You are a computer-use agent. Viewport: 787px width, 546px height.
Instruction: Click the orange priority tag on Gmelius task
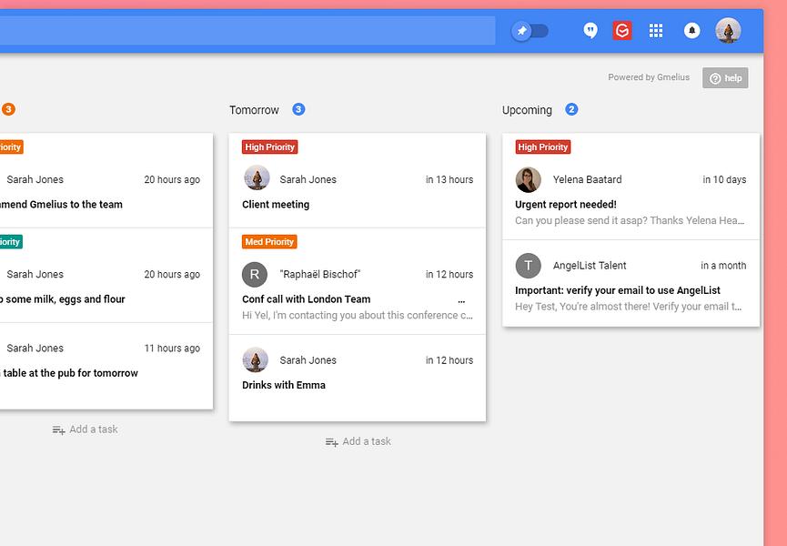[12, 147]
